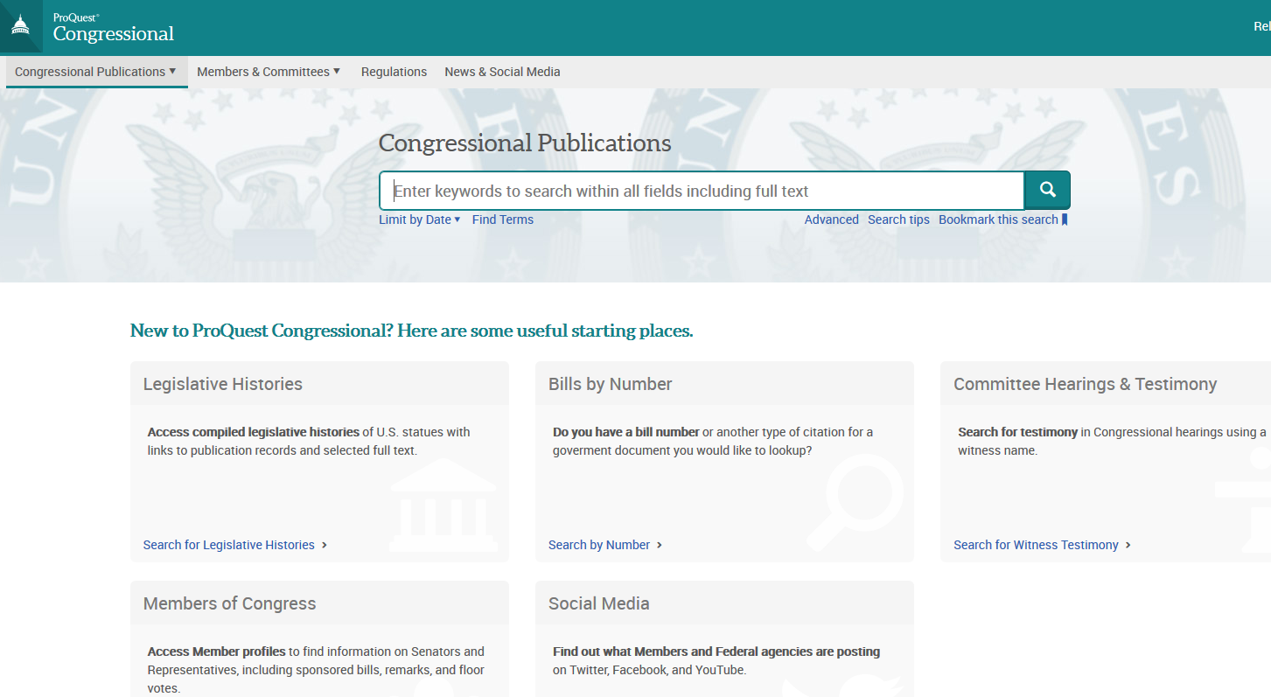Screen dimensions: 1271x697
Task: Click the Capitol dome logo icon
Action: pos(19,25)
